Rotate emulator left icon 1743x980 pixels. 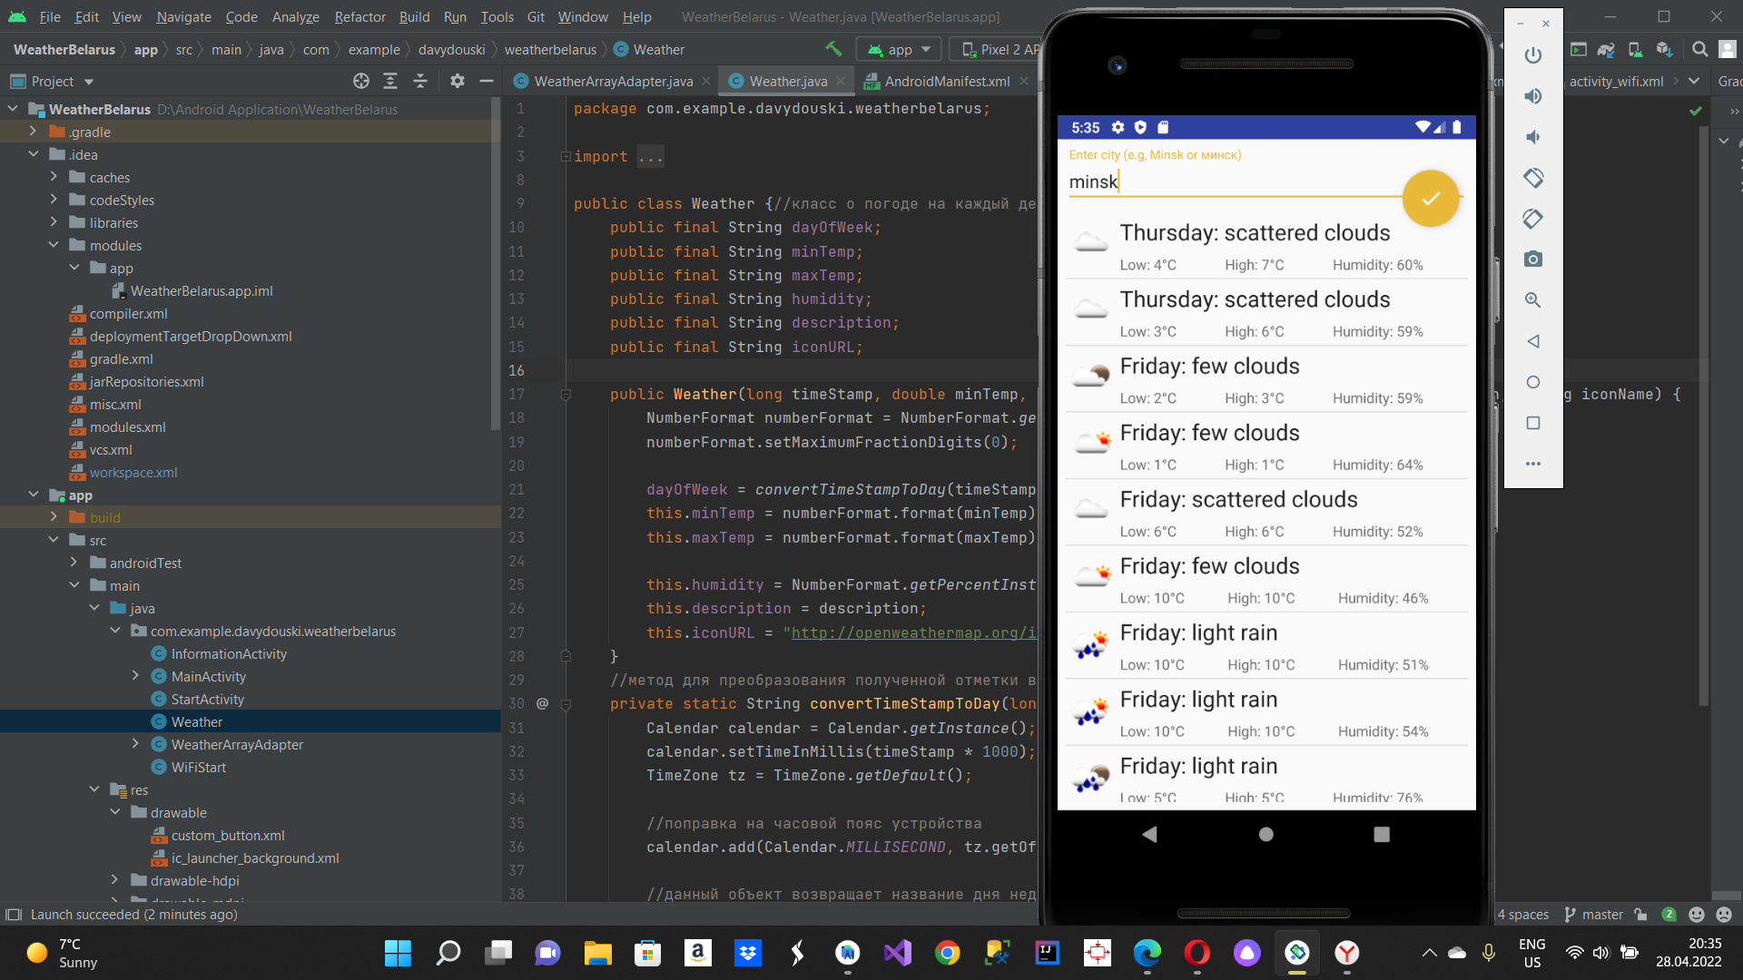1533,178
